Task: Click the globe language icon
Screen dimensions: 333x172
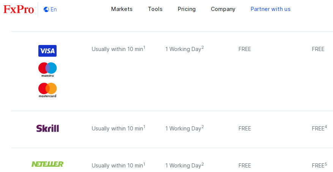Action: [46, 9]
